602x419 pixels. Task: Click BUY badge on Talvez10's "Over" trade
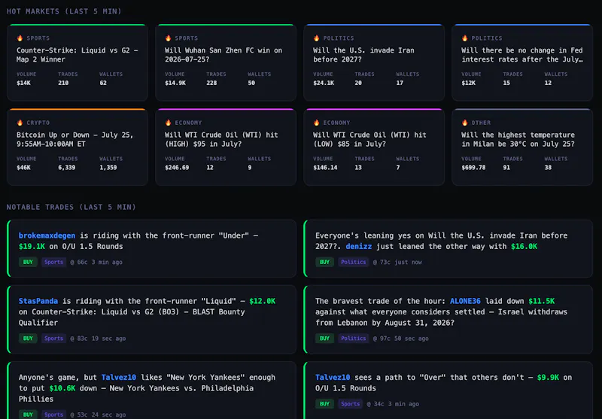point(324,404)
